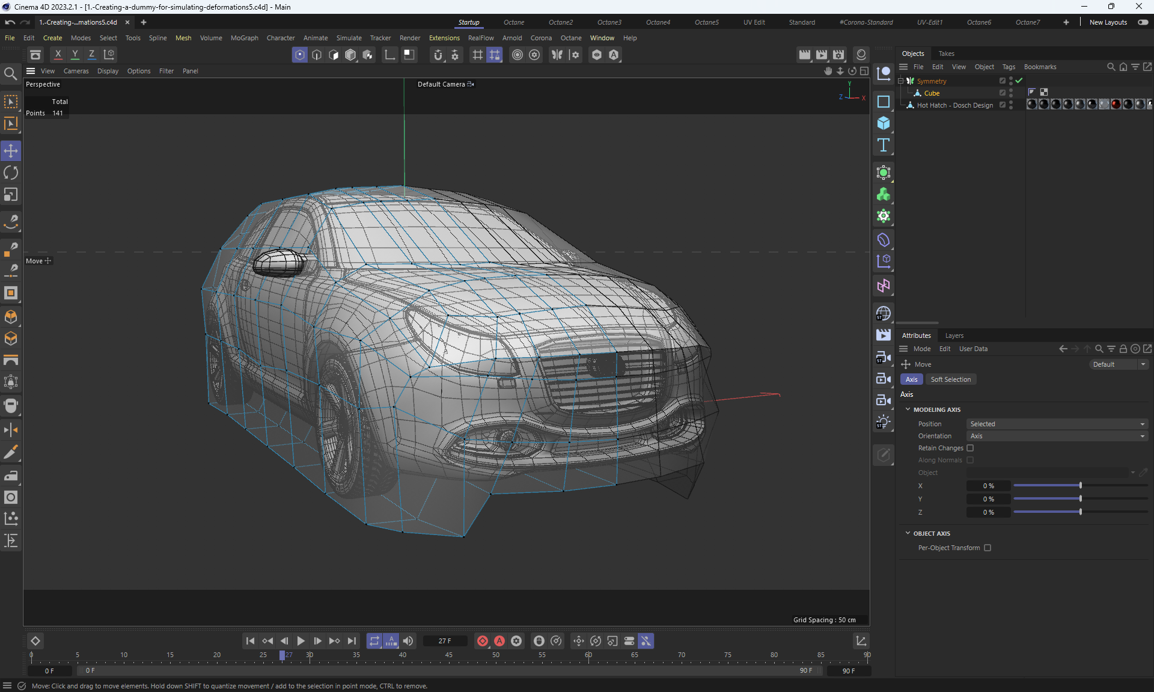The image size is (1154, 692).
Task: Adjust the X axis percentage slider
Action: 1080,486
